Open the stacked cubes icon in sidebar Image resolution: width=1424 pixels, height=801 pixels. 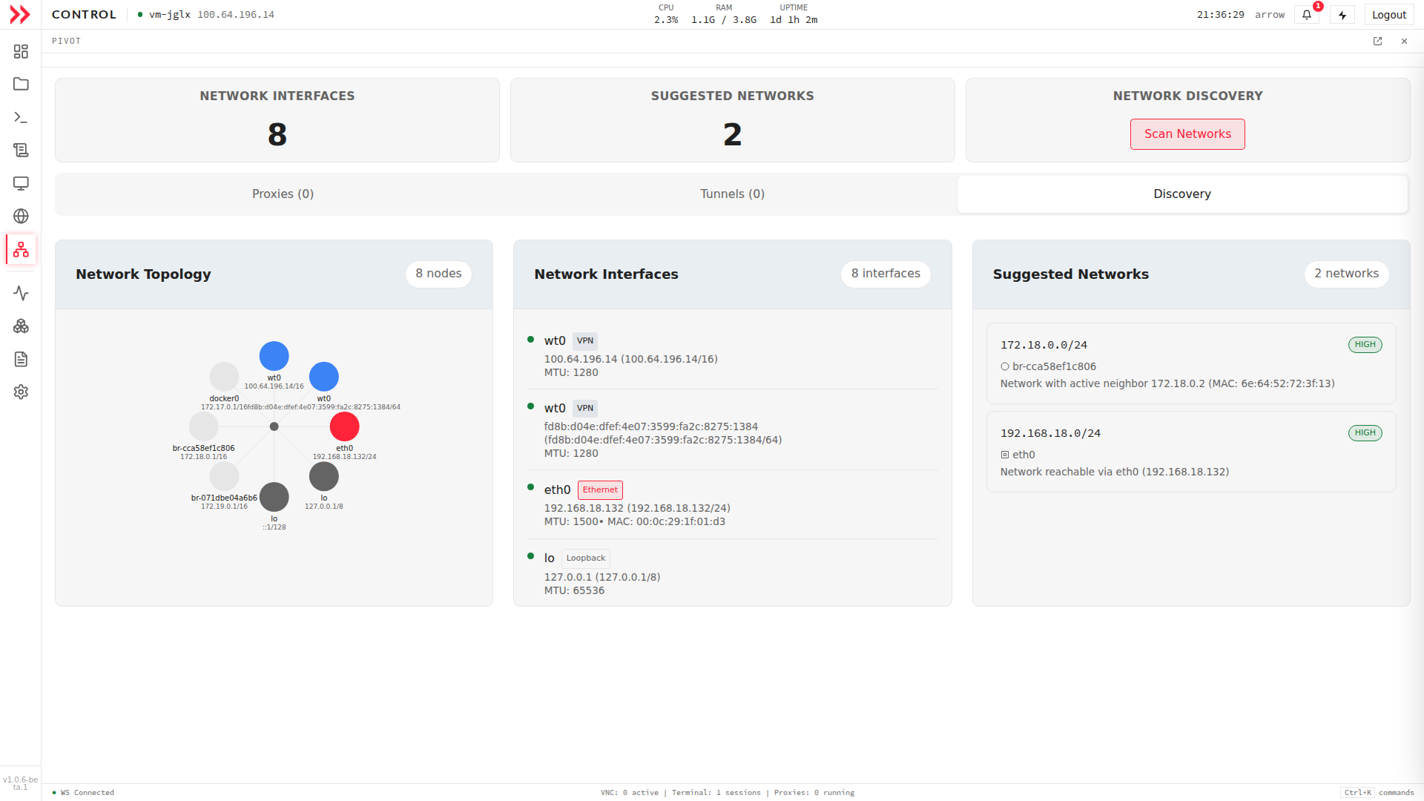(x=21, y=326)
